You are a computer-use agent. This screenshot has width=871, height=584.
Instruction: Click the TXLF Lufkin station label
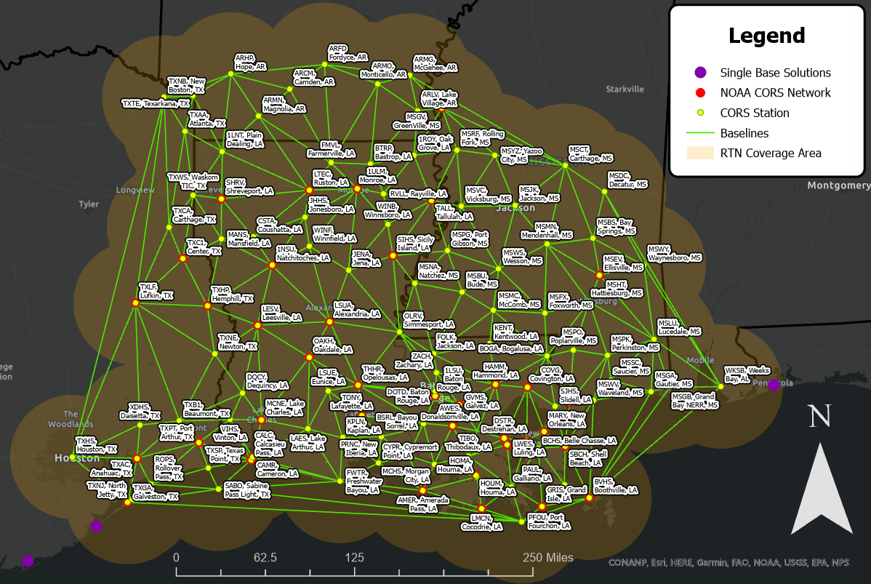[156, 291]
